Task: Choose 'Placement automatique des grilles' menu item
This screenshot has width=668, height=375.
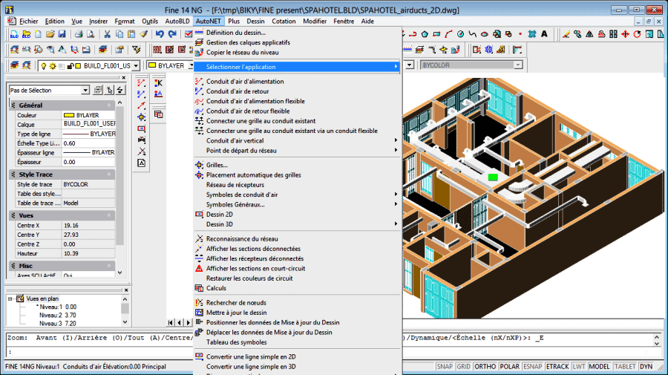Action: [x=297, y=175]
